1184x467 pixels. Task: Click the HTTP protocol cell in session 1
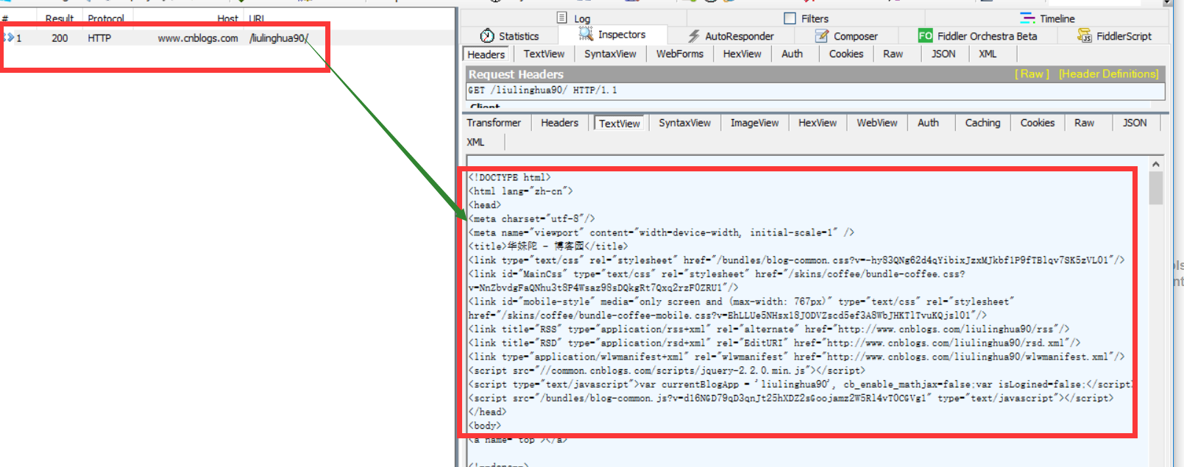coord(99,38)
